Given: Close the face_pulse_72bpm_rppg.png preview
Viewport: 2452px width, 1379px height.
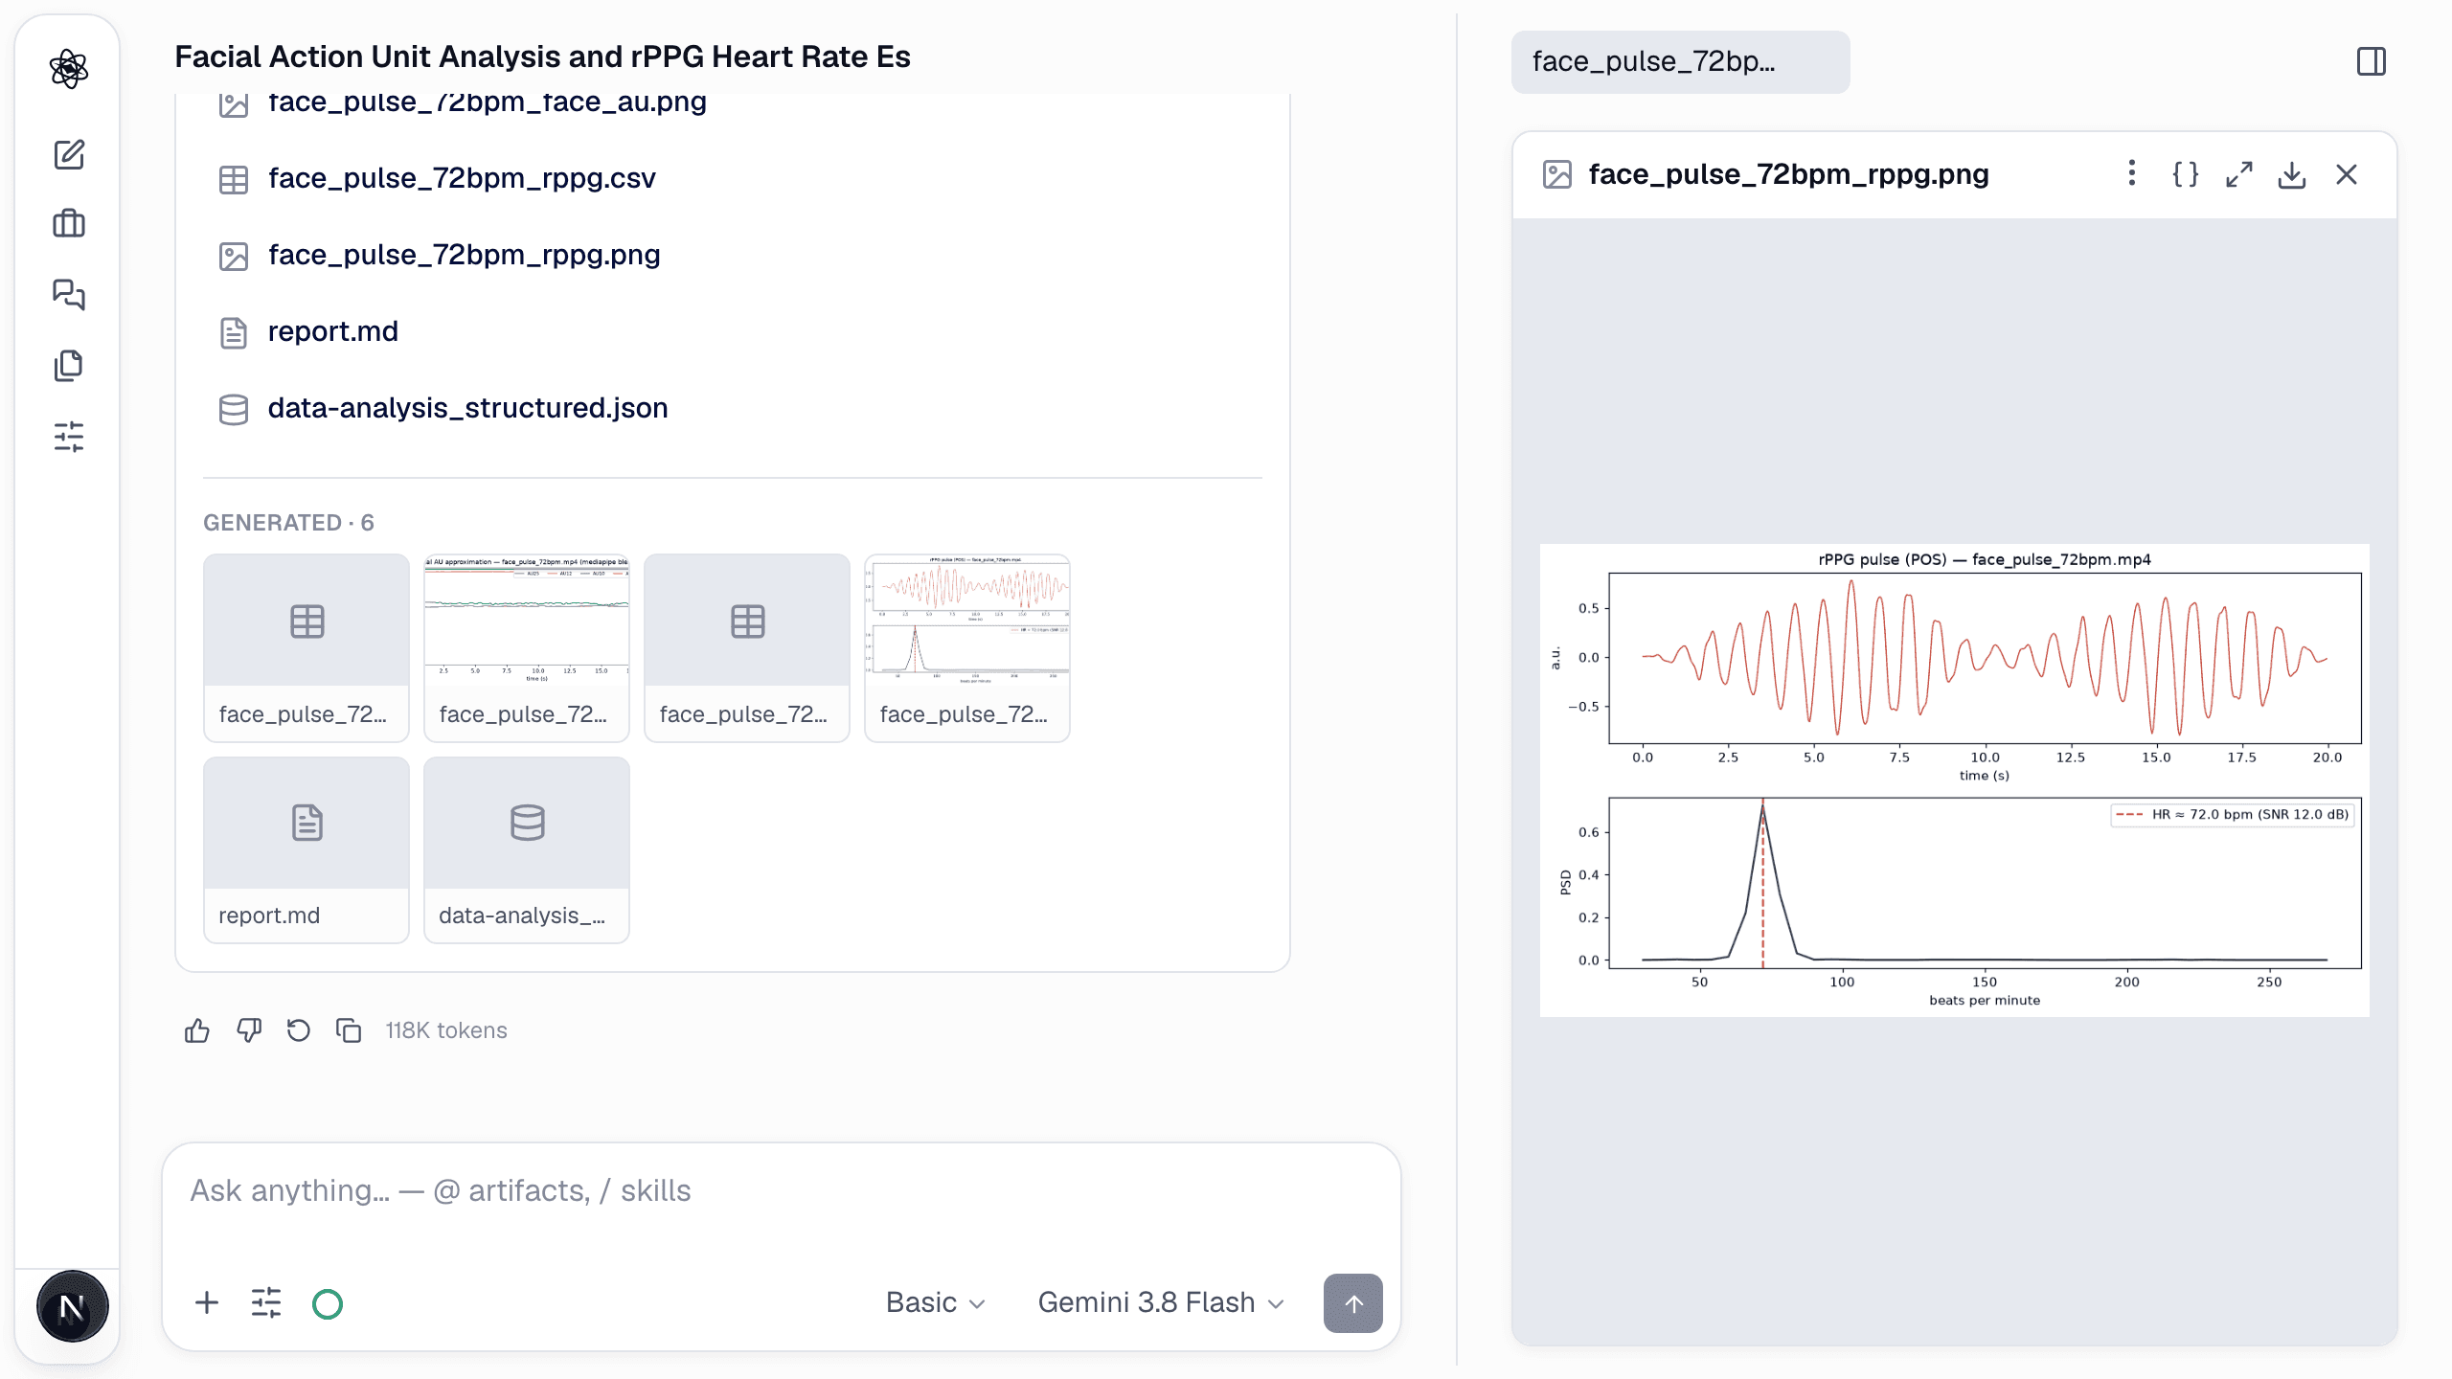Looking at the screenshot, I should 2347,174.
